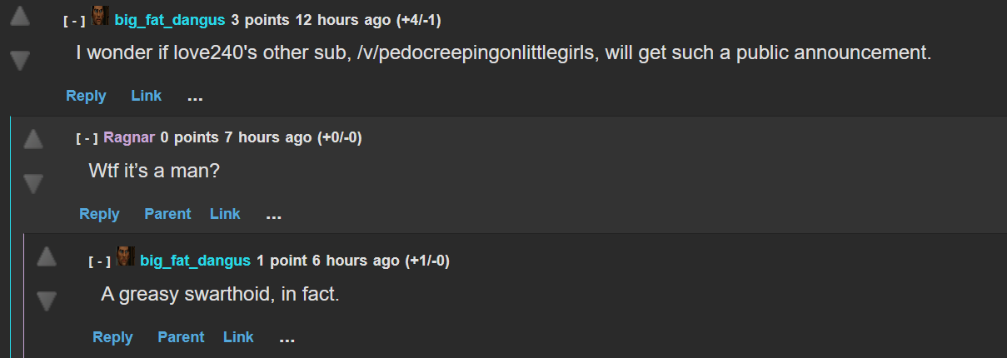
Task: Downvote Ragnar's comment
Action: point(33,183)
